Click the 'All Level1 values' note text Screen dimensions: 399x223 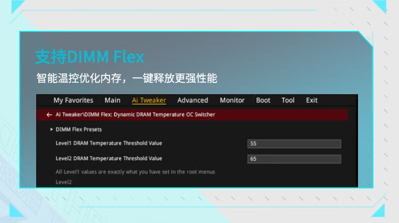[x=135, y=172]
